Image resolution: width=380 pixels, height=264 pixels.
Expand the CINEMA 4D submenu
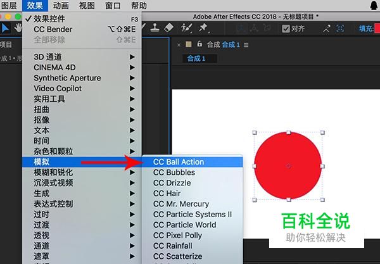82,67
